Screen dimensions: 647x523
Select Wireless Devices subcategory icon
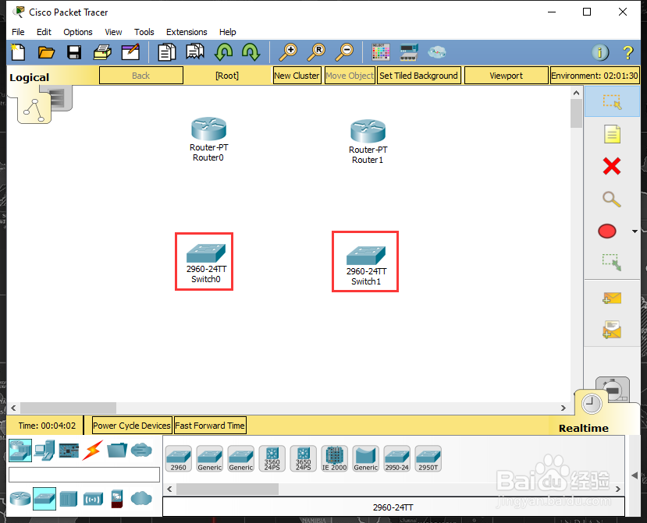[x=93, y=499]
